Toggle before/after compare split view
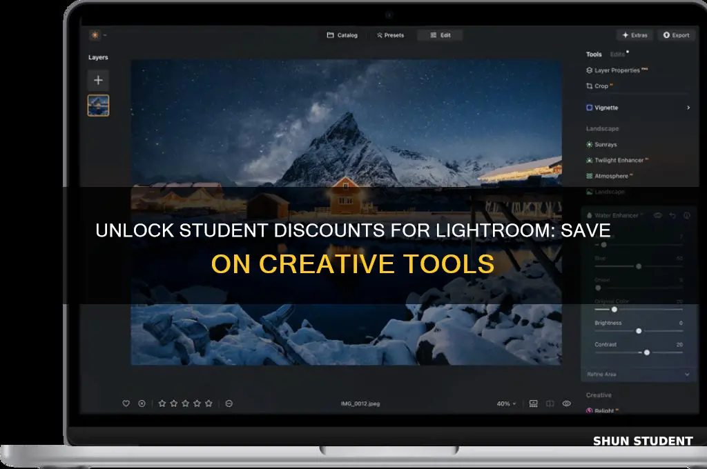This screenshot has width=707, height=469. point(550,403)
